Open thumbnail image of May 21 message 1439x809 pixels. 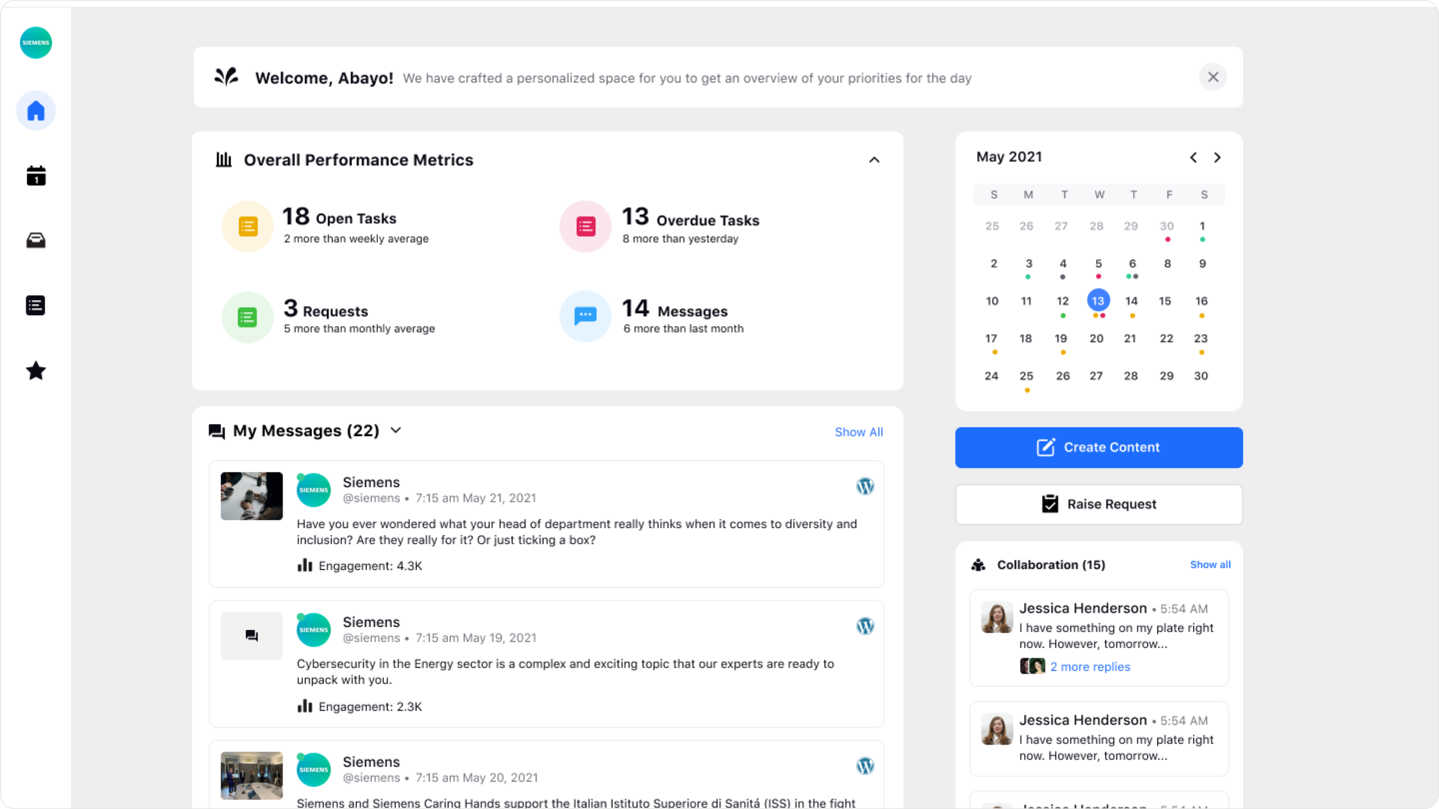(x=252, y=496)
